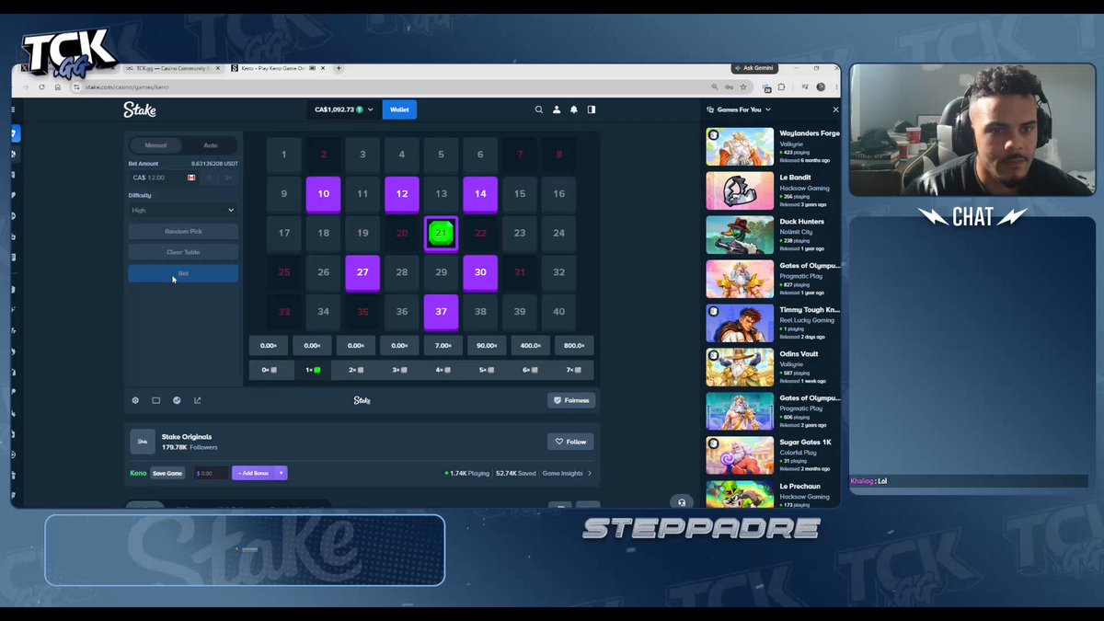Deselect keno tile 30
The height and width of the screenshot is (621, 1104).
(x=480, y=272)
